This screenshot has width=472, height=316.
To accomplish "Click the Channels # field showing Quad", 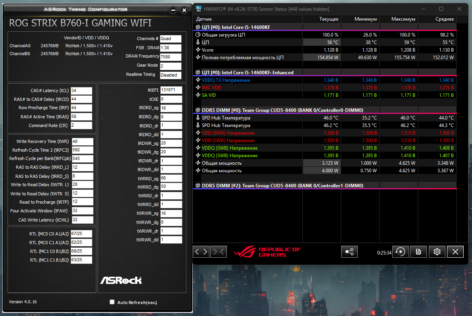I will (171, 39).
